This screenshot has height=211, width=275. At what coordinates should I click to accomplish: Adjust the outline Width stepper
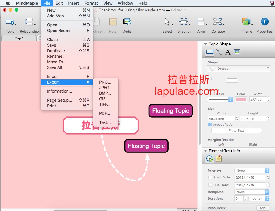[x=269, y=99]
